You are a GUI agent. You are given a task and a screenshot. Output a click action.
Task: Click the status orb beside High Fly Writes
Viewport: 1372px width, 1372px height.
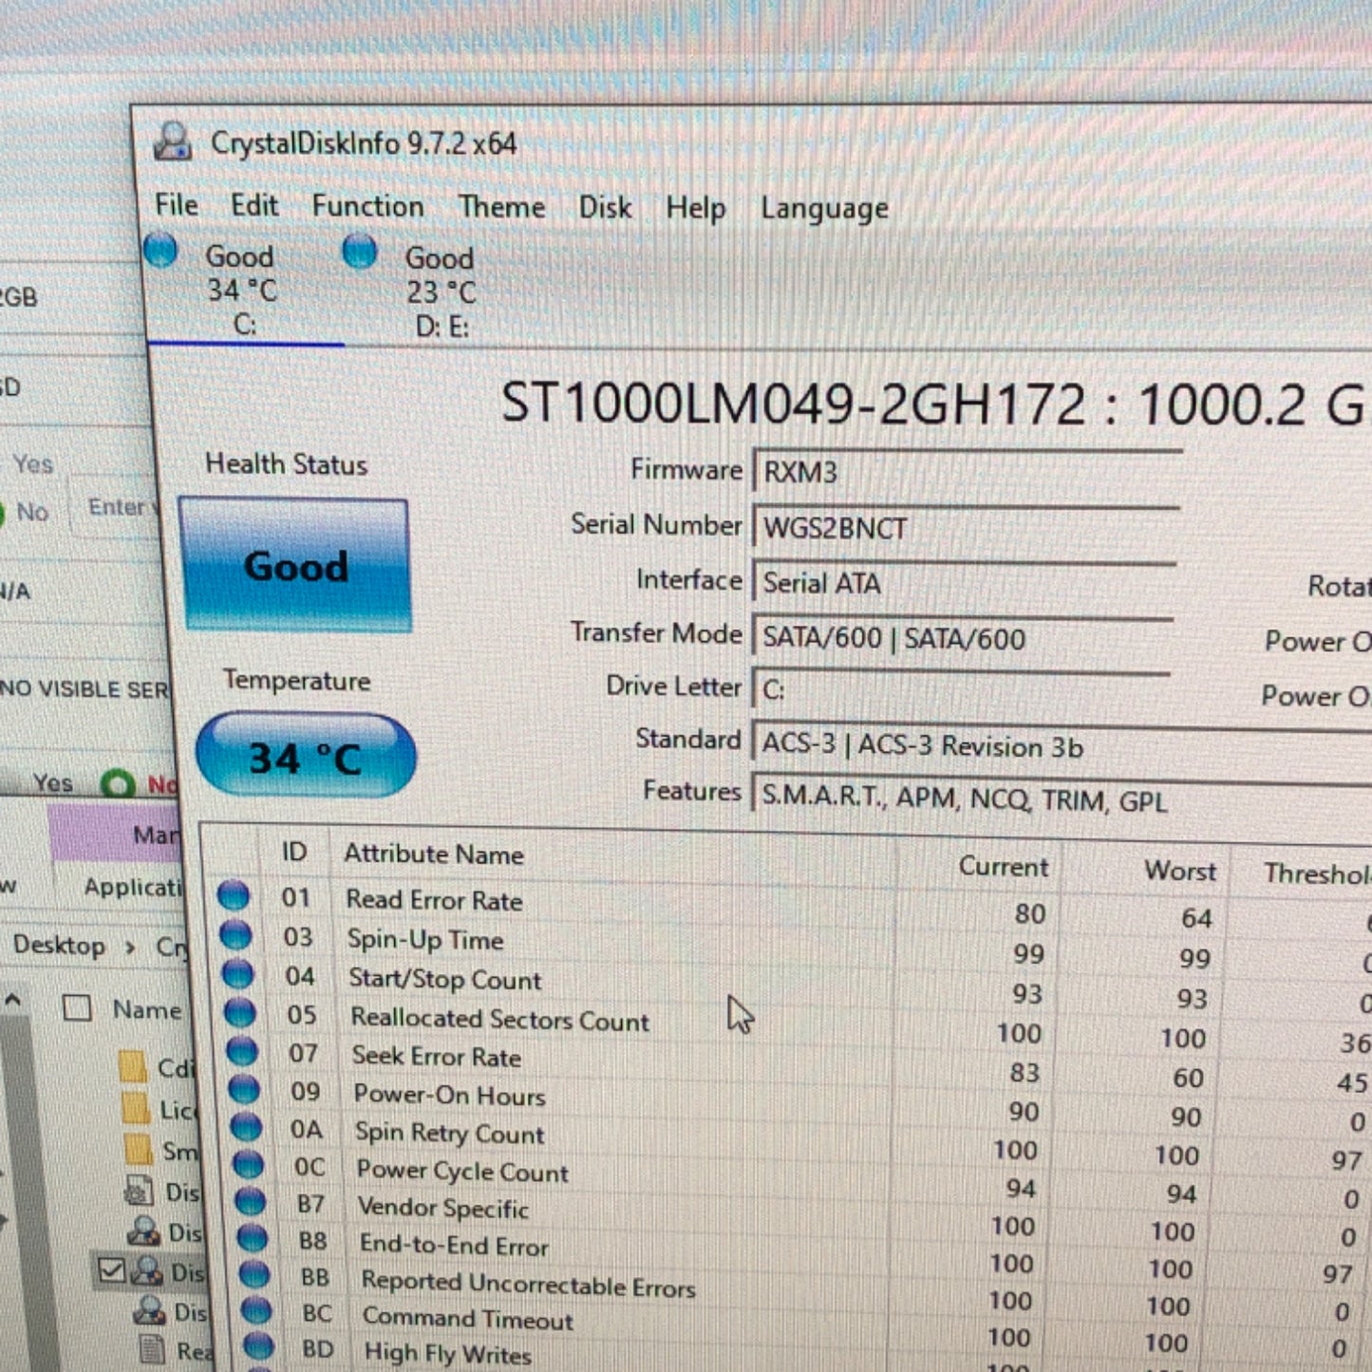259,1346
